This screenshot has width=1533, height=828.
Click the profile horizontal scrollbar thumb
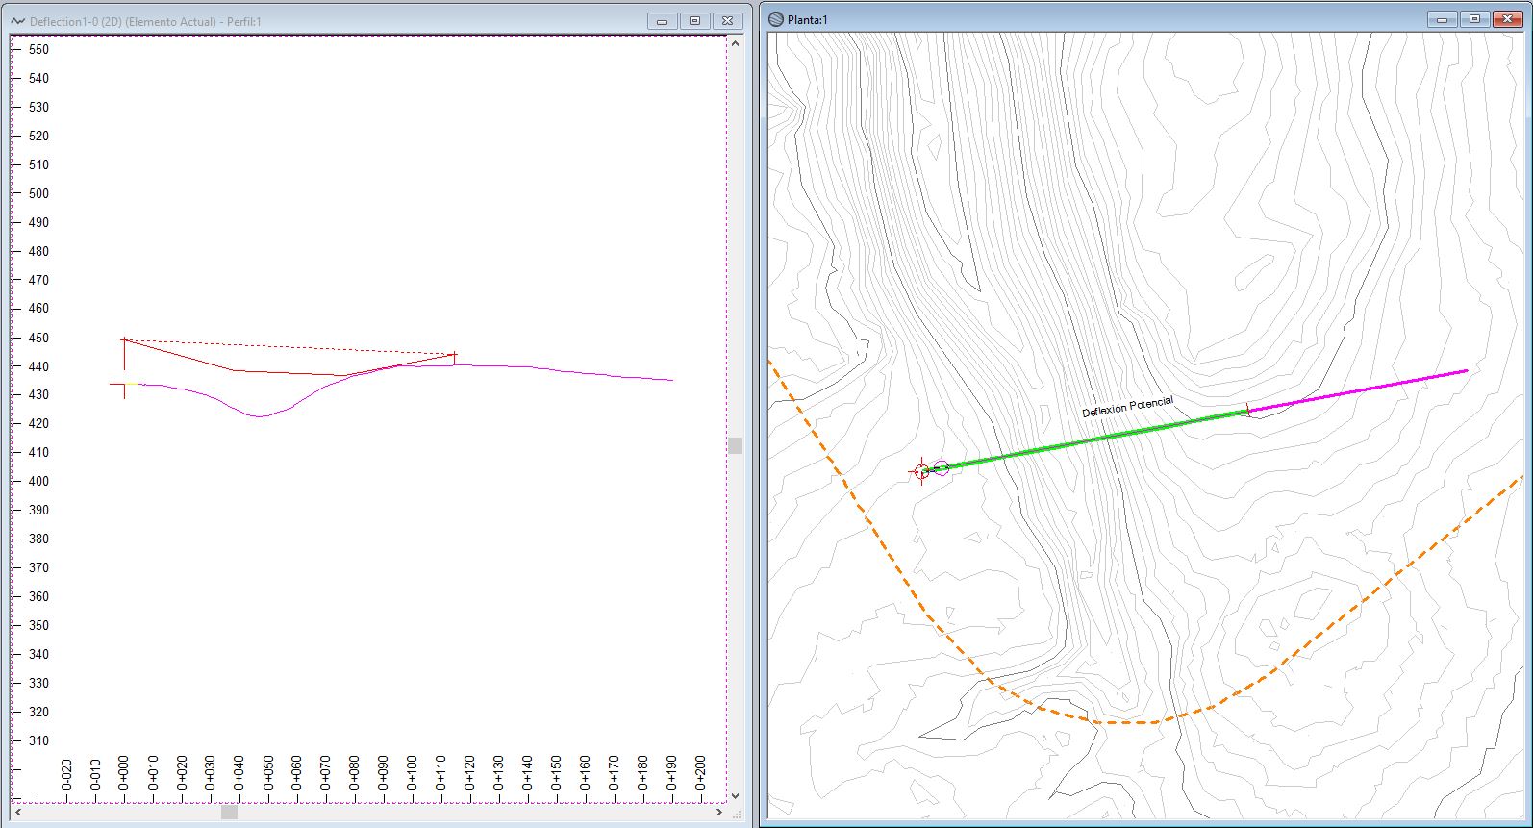coord(229,813)
